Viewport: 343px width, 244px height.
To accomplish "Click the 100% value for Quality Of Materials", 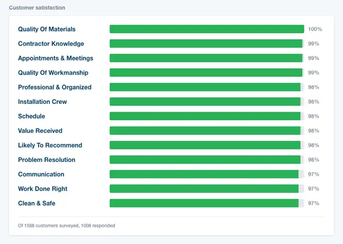I will click(x=315, y=29).
